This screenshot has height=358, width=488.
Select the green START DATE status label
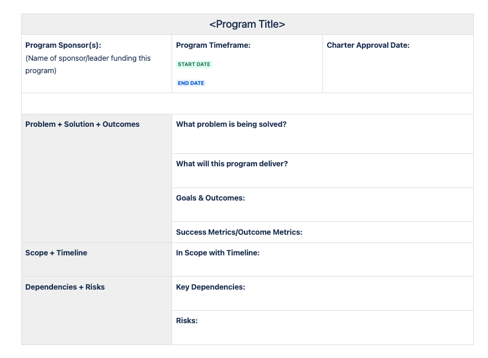coord(194,64)
